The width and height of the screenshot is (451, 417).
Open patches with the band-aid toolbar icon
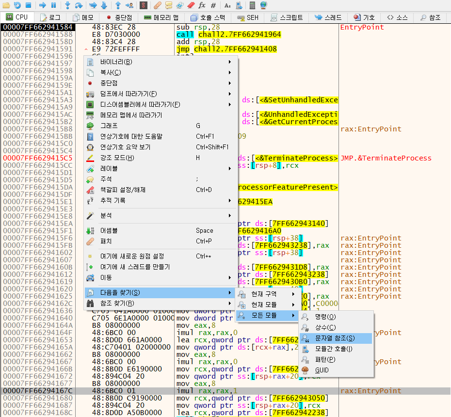(x=157, y=5)
